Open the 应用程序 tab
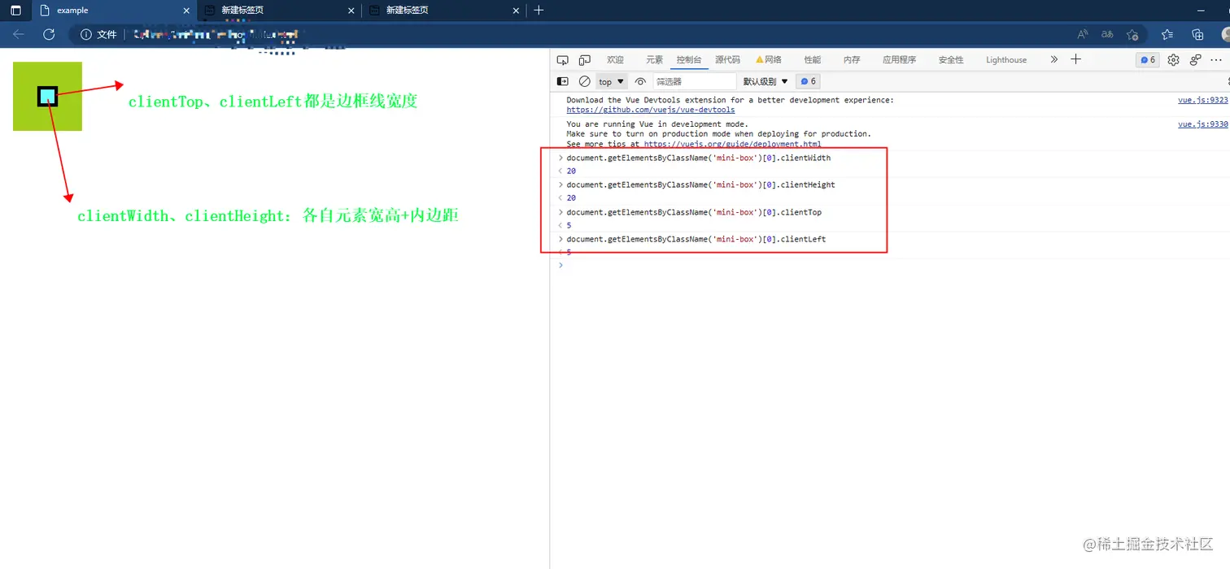 click(x=899, y=60)
